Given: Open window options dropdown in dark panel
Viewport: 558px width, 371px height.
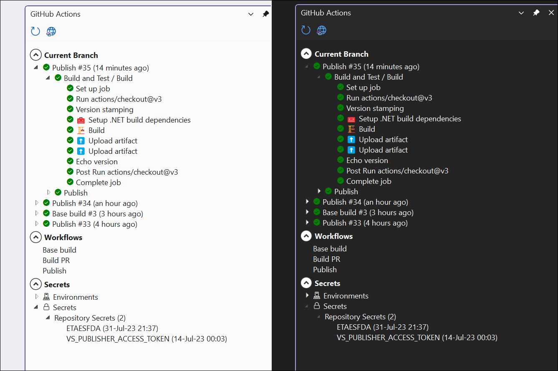Looking at the screenshot, I should [x=521, y=13].
